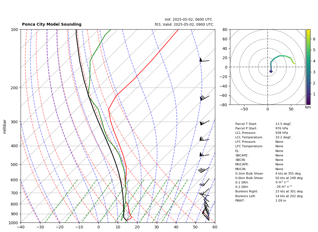Click the yellow-green end of hodograph trace
This screenshot has width=318, height=232.
pyautogui.click(x=294, y=63)
